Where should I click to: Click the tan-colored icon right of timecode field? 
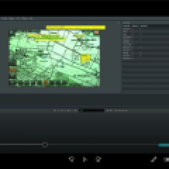coord(115,110)
